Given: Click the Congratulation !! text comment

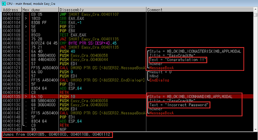Looking at the screenshot, I should (178, 60).
